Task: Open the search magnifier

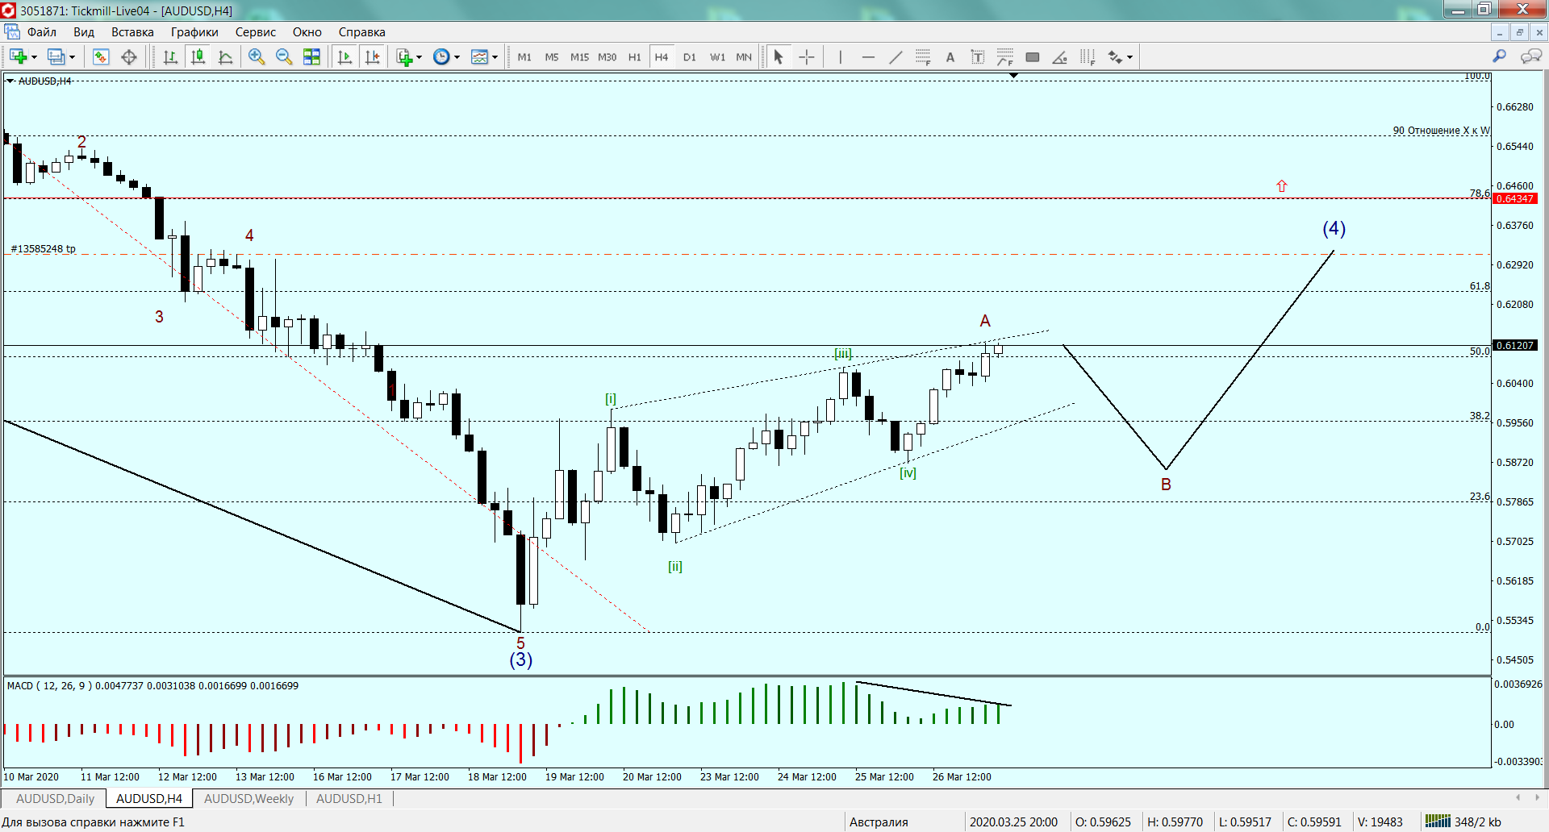Action: 1499,56
